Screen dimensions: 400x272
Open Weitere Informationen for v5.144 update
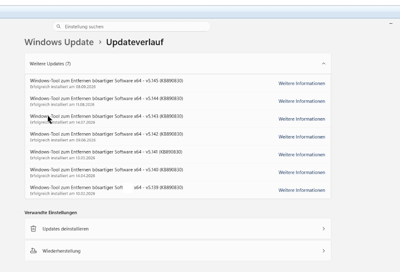click(x=302, y=101)
